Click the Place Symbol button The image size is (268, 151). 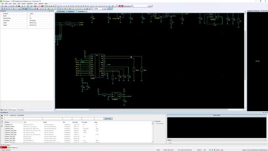coord(217,115)
